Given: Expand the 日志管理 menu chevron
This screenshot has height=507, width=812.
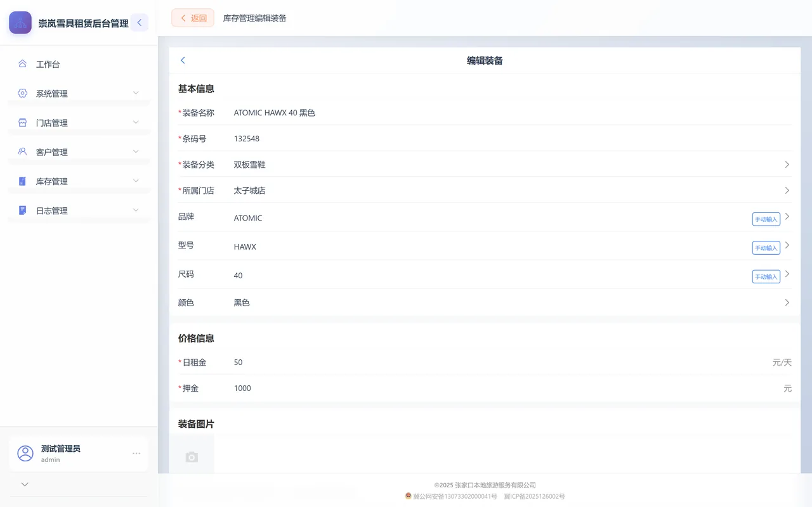Looking at the screenshot, I should click(x=136, y=210).
